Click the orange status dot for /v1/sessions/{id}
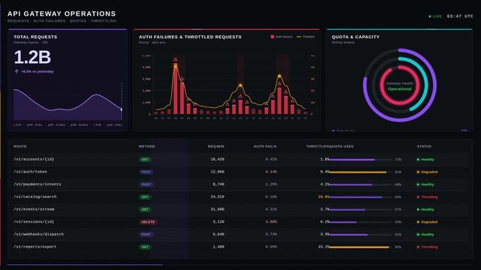The height and width of the screenshot is (270, 481). pyautogui.click(x=418, y=222)
